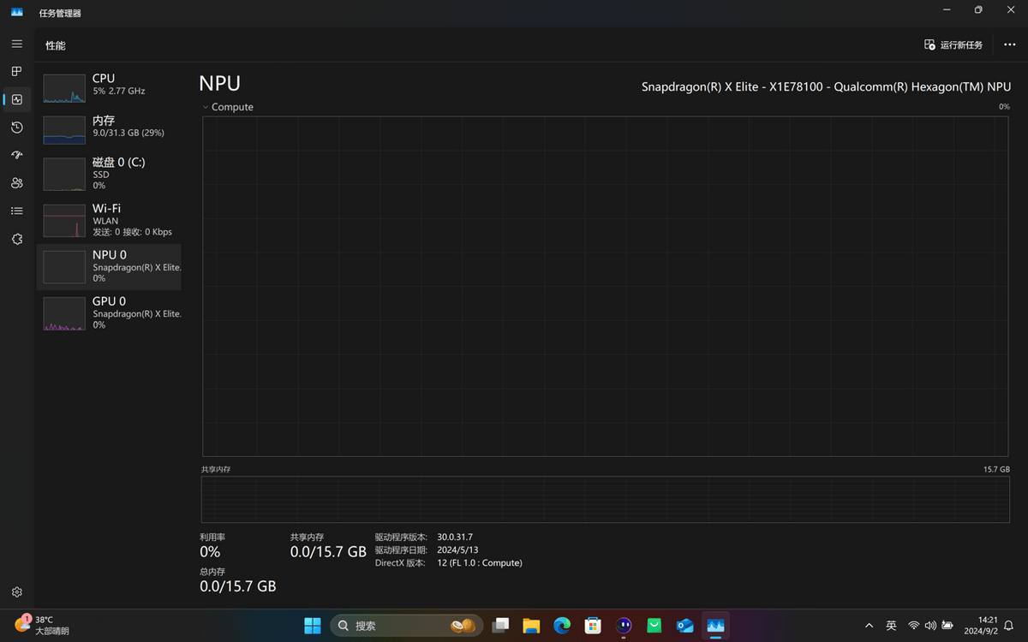Select Wi-Fi in performance list
This screenshot has width=1028, height=642.
pyautogui.click(x=109, y=220)
